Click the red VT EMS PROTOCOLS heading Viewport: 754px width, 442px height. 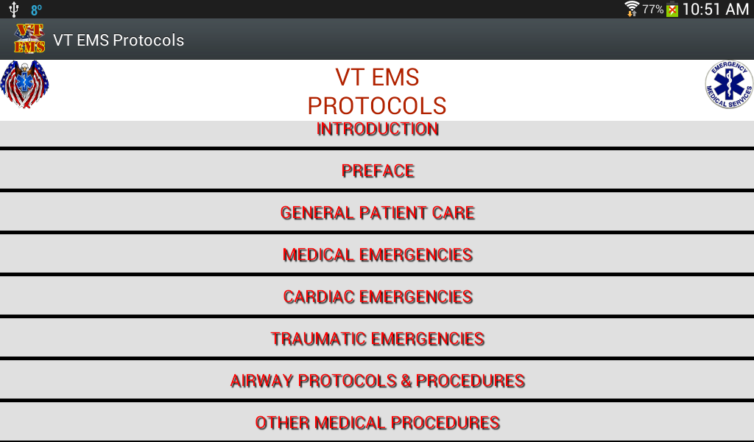click(377, 91)
